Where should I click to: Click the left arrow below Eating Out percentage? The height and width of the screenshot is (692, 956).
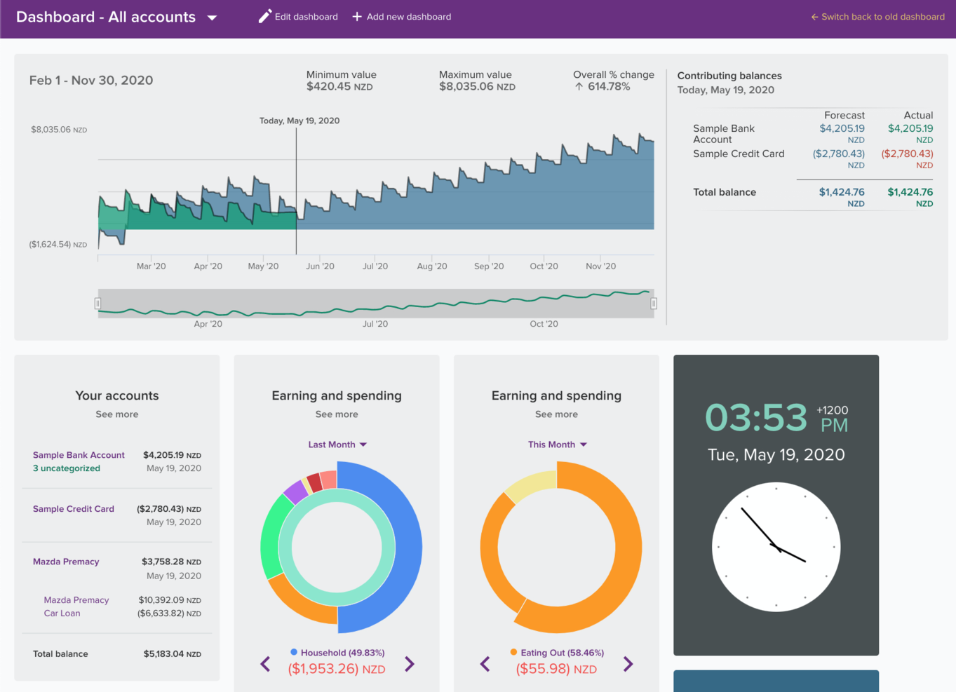tap(485, 664)
